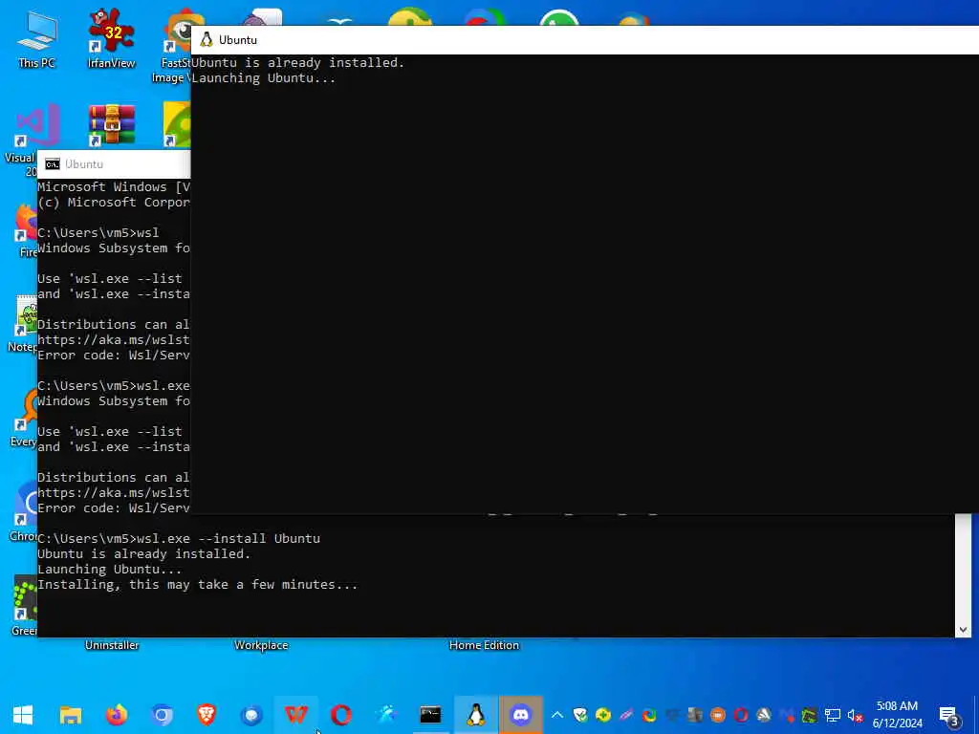Click the green plus tray icon

point(603,715)
